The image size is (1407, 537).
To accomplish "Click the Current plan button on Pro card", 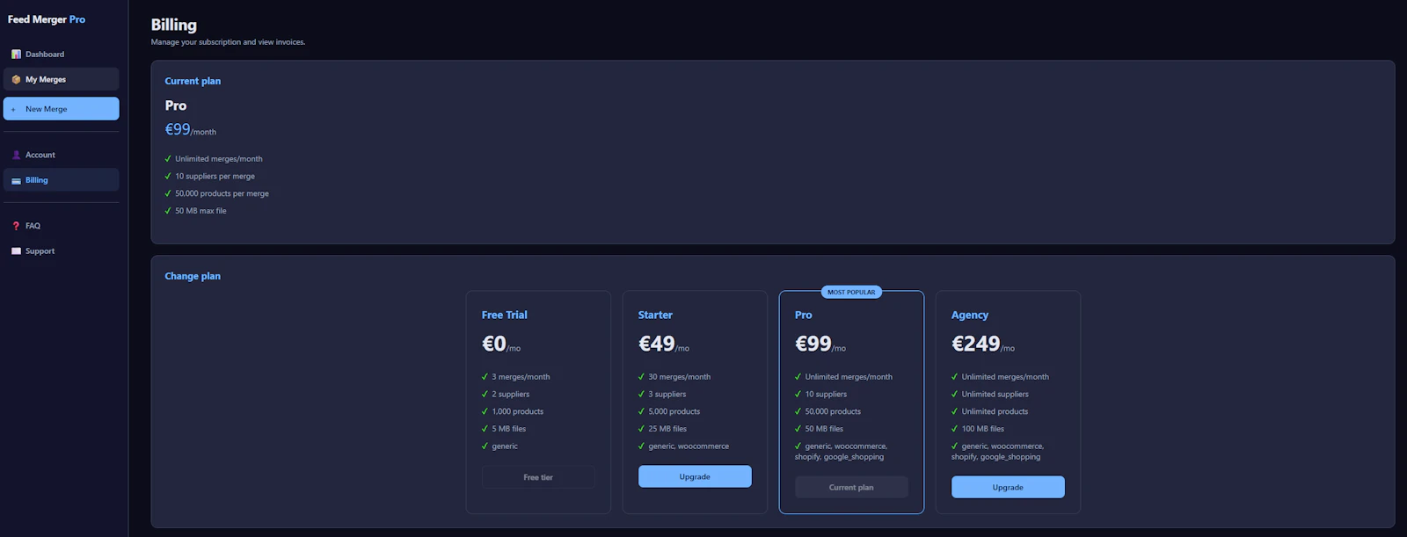I will [x=851, y=487].
